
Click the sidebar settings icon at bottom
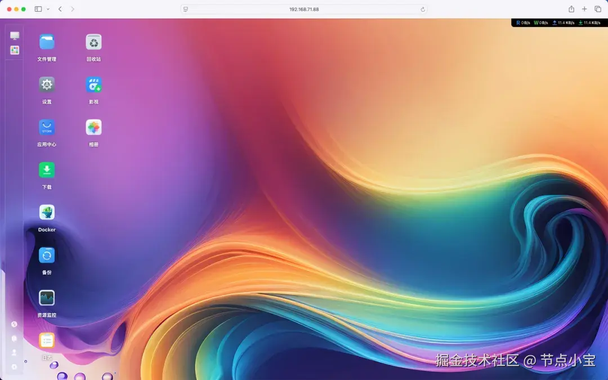click(x=14, y=367)
